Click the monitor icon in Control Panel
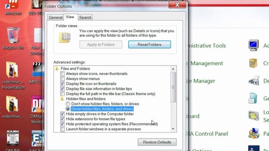269x151 pixels. [x=253, y=45]
